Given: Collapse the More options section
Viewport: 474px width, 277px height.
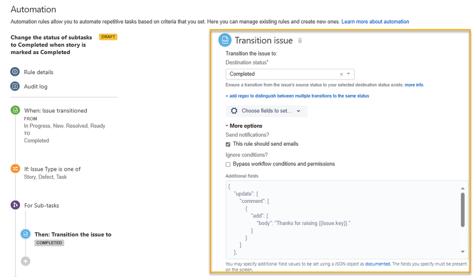Looking at the screenshot, I should click(x=244, y=126).
